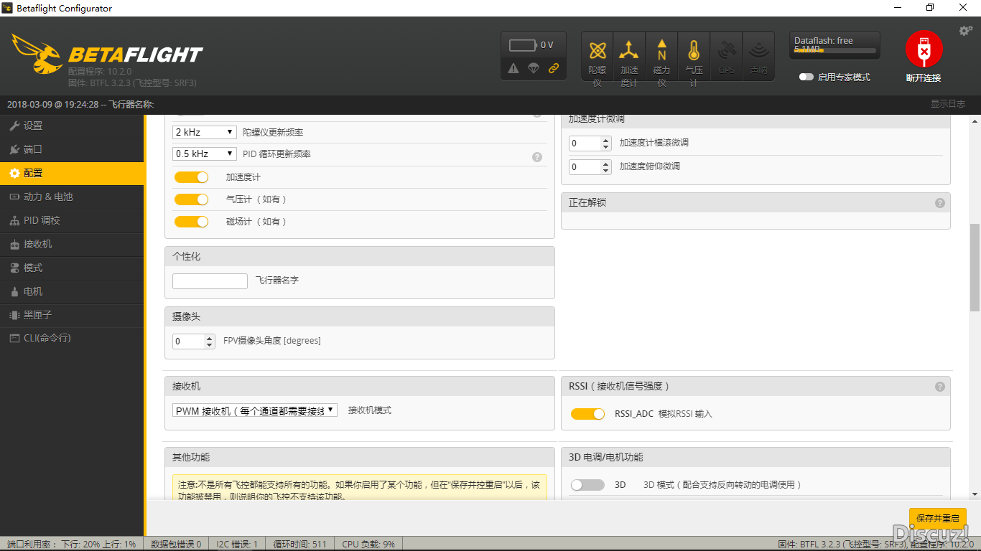Click the 端口利用率 status entry
This screenshot has width=981, height=551.
71,545
